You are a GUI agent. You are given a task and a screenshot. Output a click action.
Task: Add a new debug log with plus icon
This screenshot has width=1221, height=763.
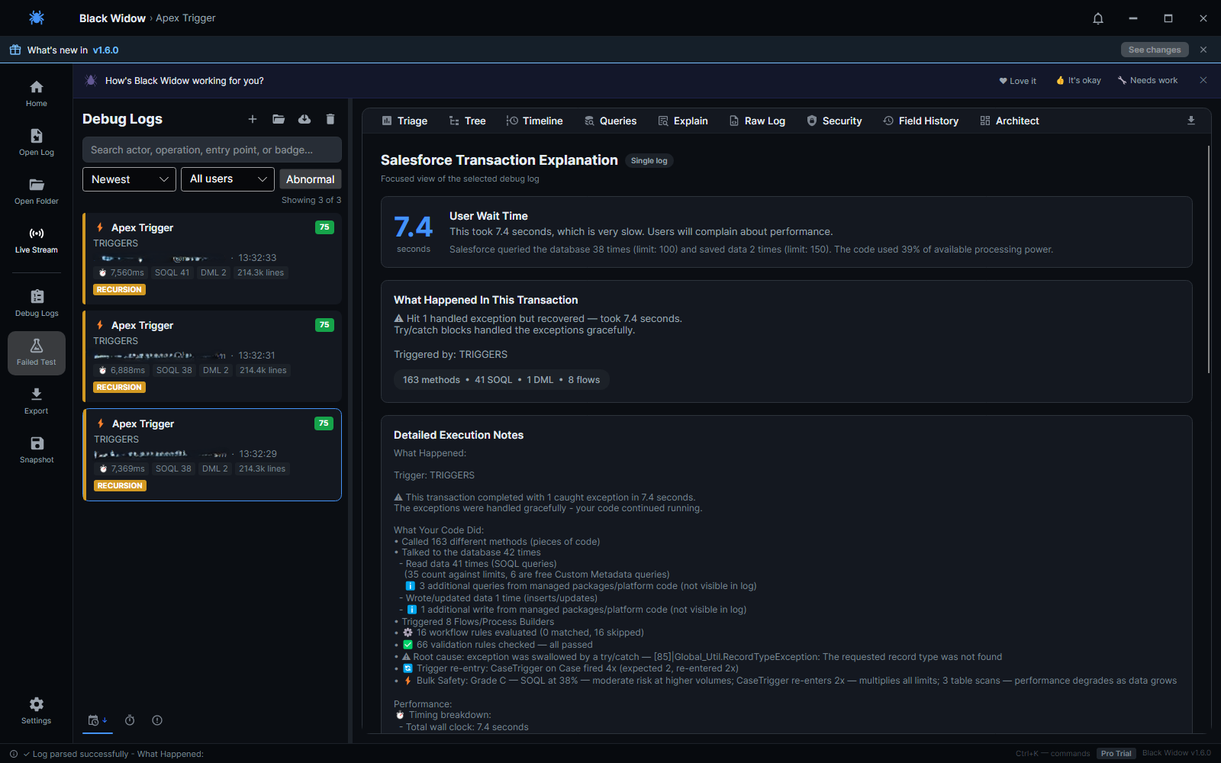point(253,119)
